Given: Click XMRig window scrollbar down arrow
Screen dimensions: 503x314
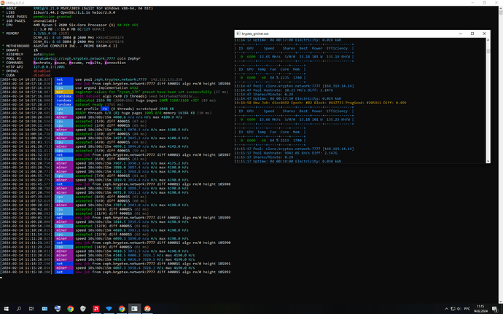Looking at the screenshot, I should click(501, 302).
